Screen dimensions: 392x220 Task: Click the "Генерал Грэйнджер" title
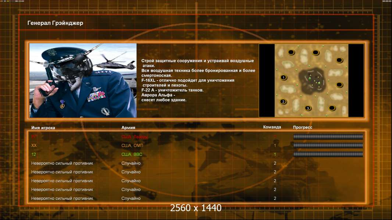55,23
